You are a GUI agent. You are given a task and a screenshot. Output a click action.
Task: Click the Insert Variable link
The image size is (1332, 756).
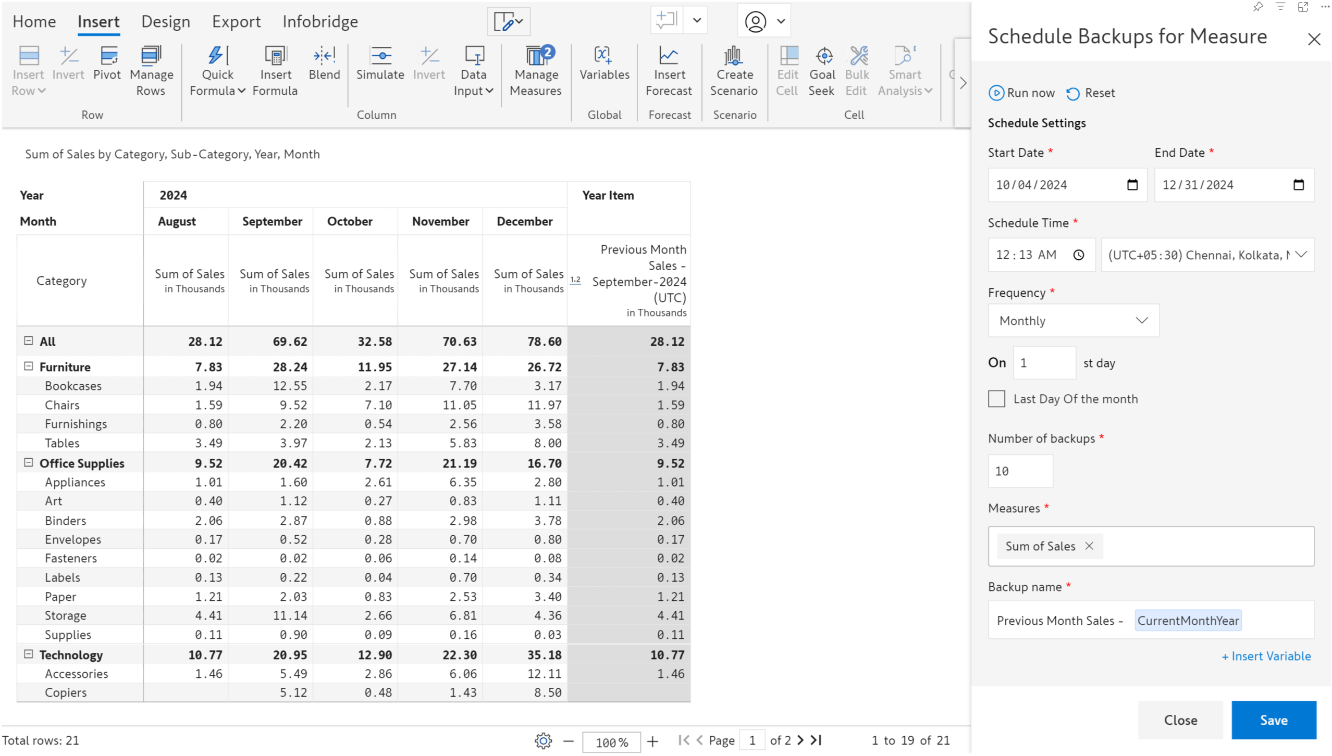pos(1265,656)
